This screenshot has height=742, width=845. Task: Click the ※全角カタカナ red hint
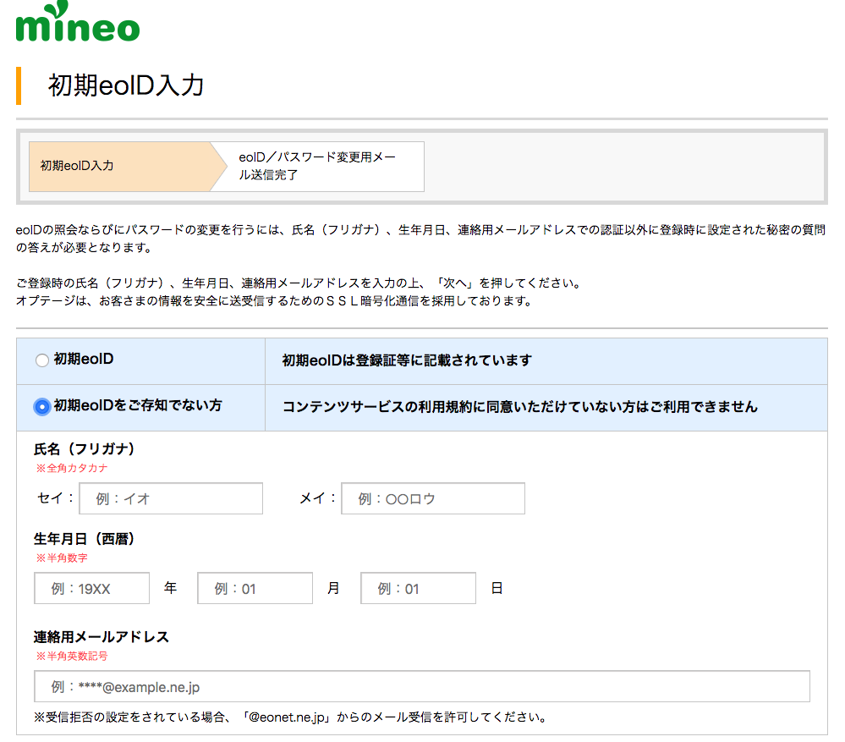72,468
